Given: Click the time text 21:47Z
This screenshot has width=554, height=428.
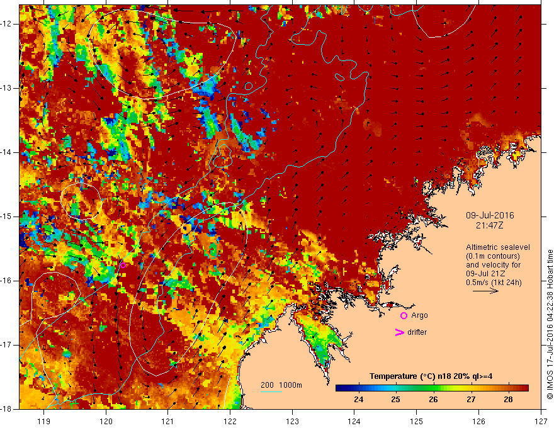Looking at the screenshot, I should [489, 225].
